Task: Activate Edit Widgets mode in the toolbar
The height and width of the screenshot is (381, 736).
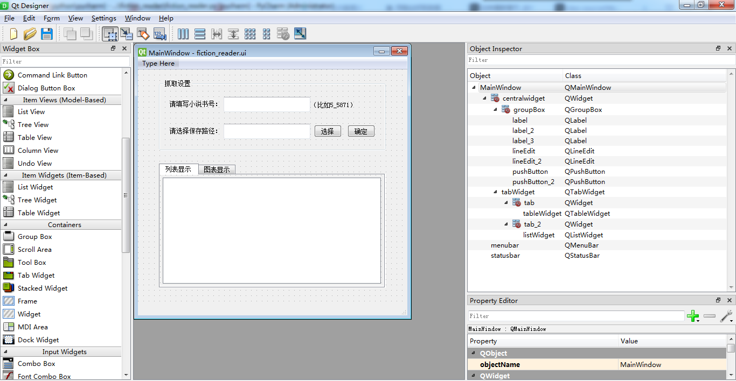Action: 110,34
